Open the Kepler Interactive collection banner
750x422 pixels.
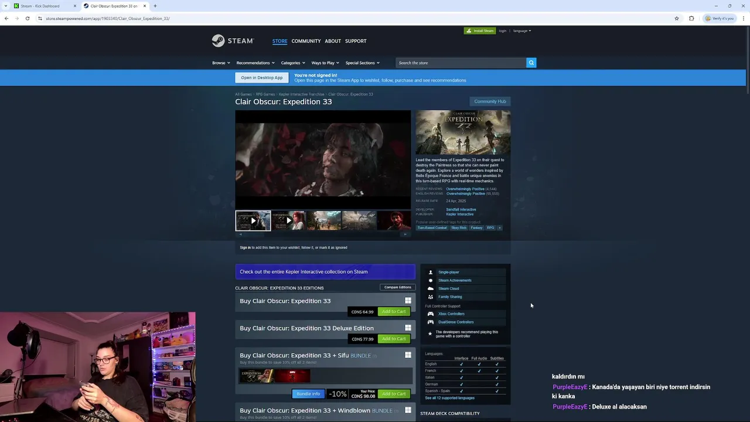coord(325,271)
